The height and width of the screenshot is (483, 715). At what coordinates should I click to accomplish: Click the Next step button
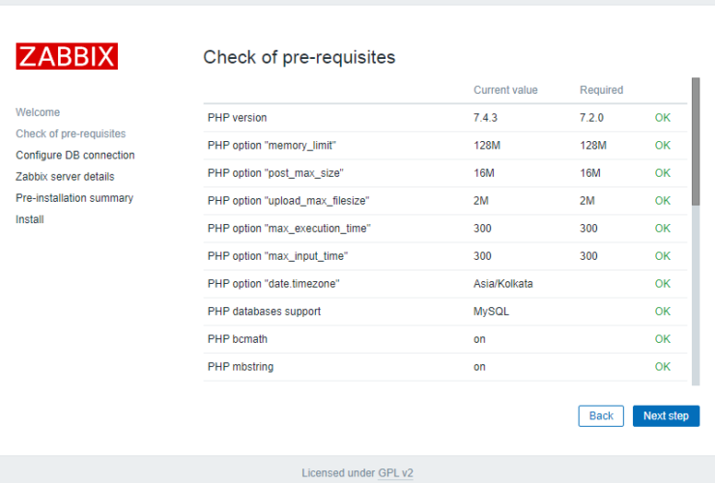(666, 415)
